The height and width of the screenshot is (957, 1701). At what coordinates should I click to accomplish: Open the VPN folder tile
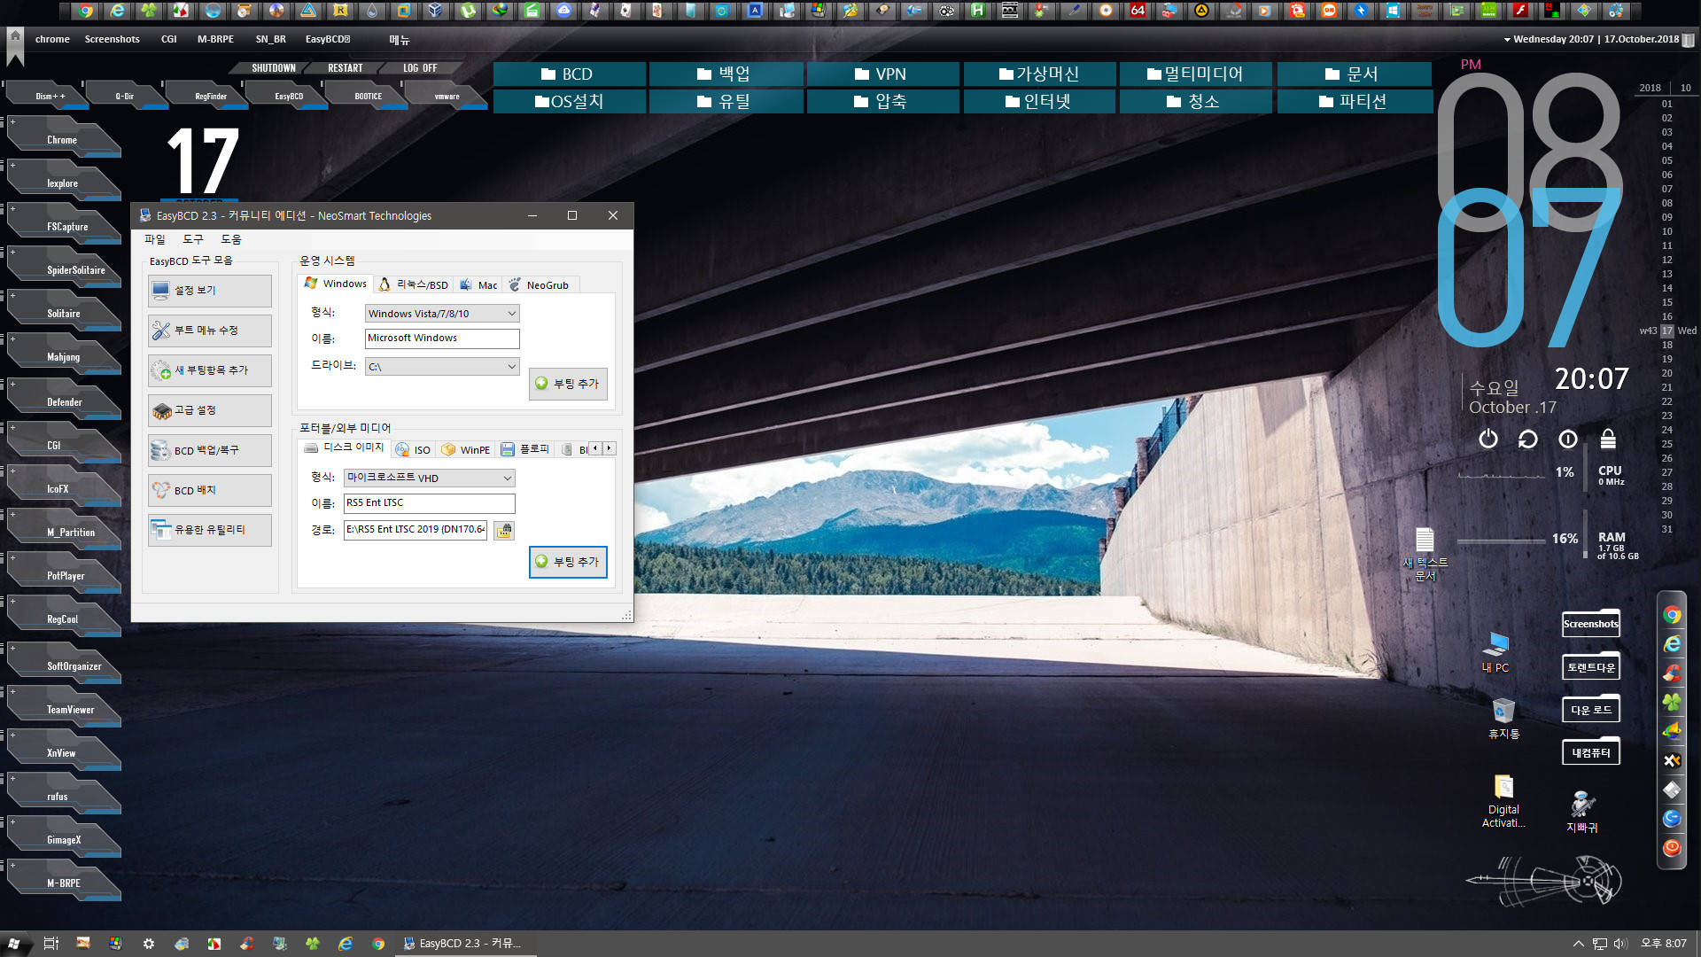coord(882,74)
